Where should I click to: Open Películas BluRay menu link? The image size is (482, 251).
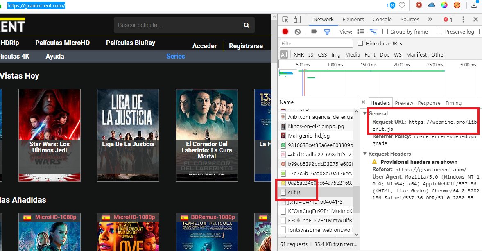point(131,43)
